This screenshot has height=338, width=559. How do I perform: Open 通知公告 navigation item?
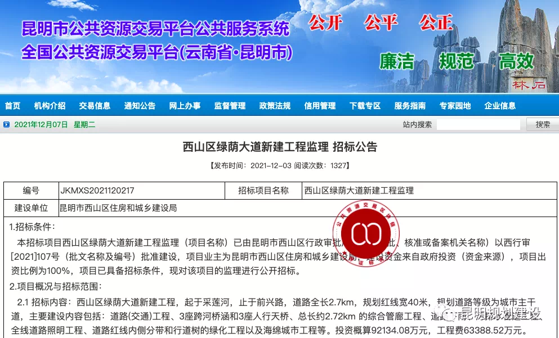click(140, 106)
